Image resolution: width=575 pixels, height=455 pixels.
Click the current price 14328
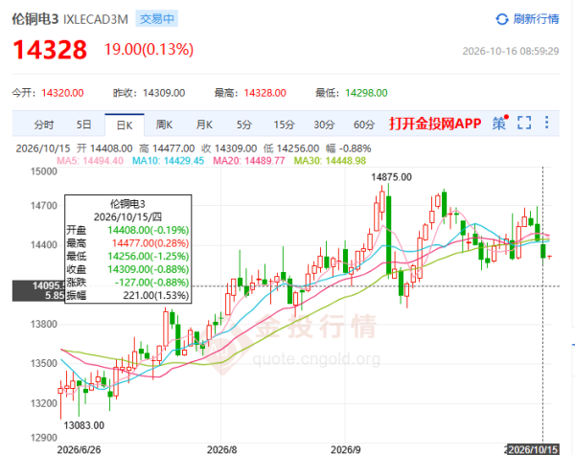click(x=50, y=50)
